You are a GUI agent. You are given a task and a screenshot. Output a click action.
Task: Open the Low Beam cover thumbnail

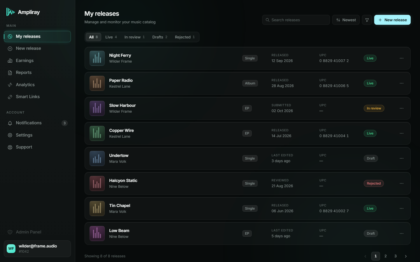(x=97, y=233)
